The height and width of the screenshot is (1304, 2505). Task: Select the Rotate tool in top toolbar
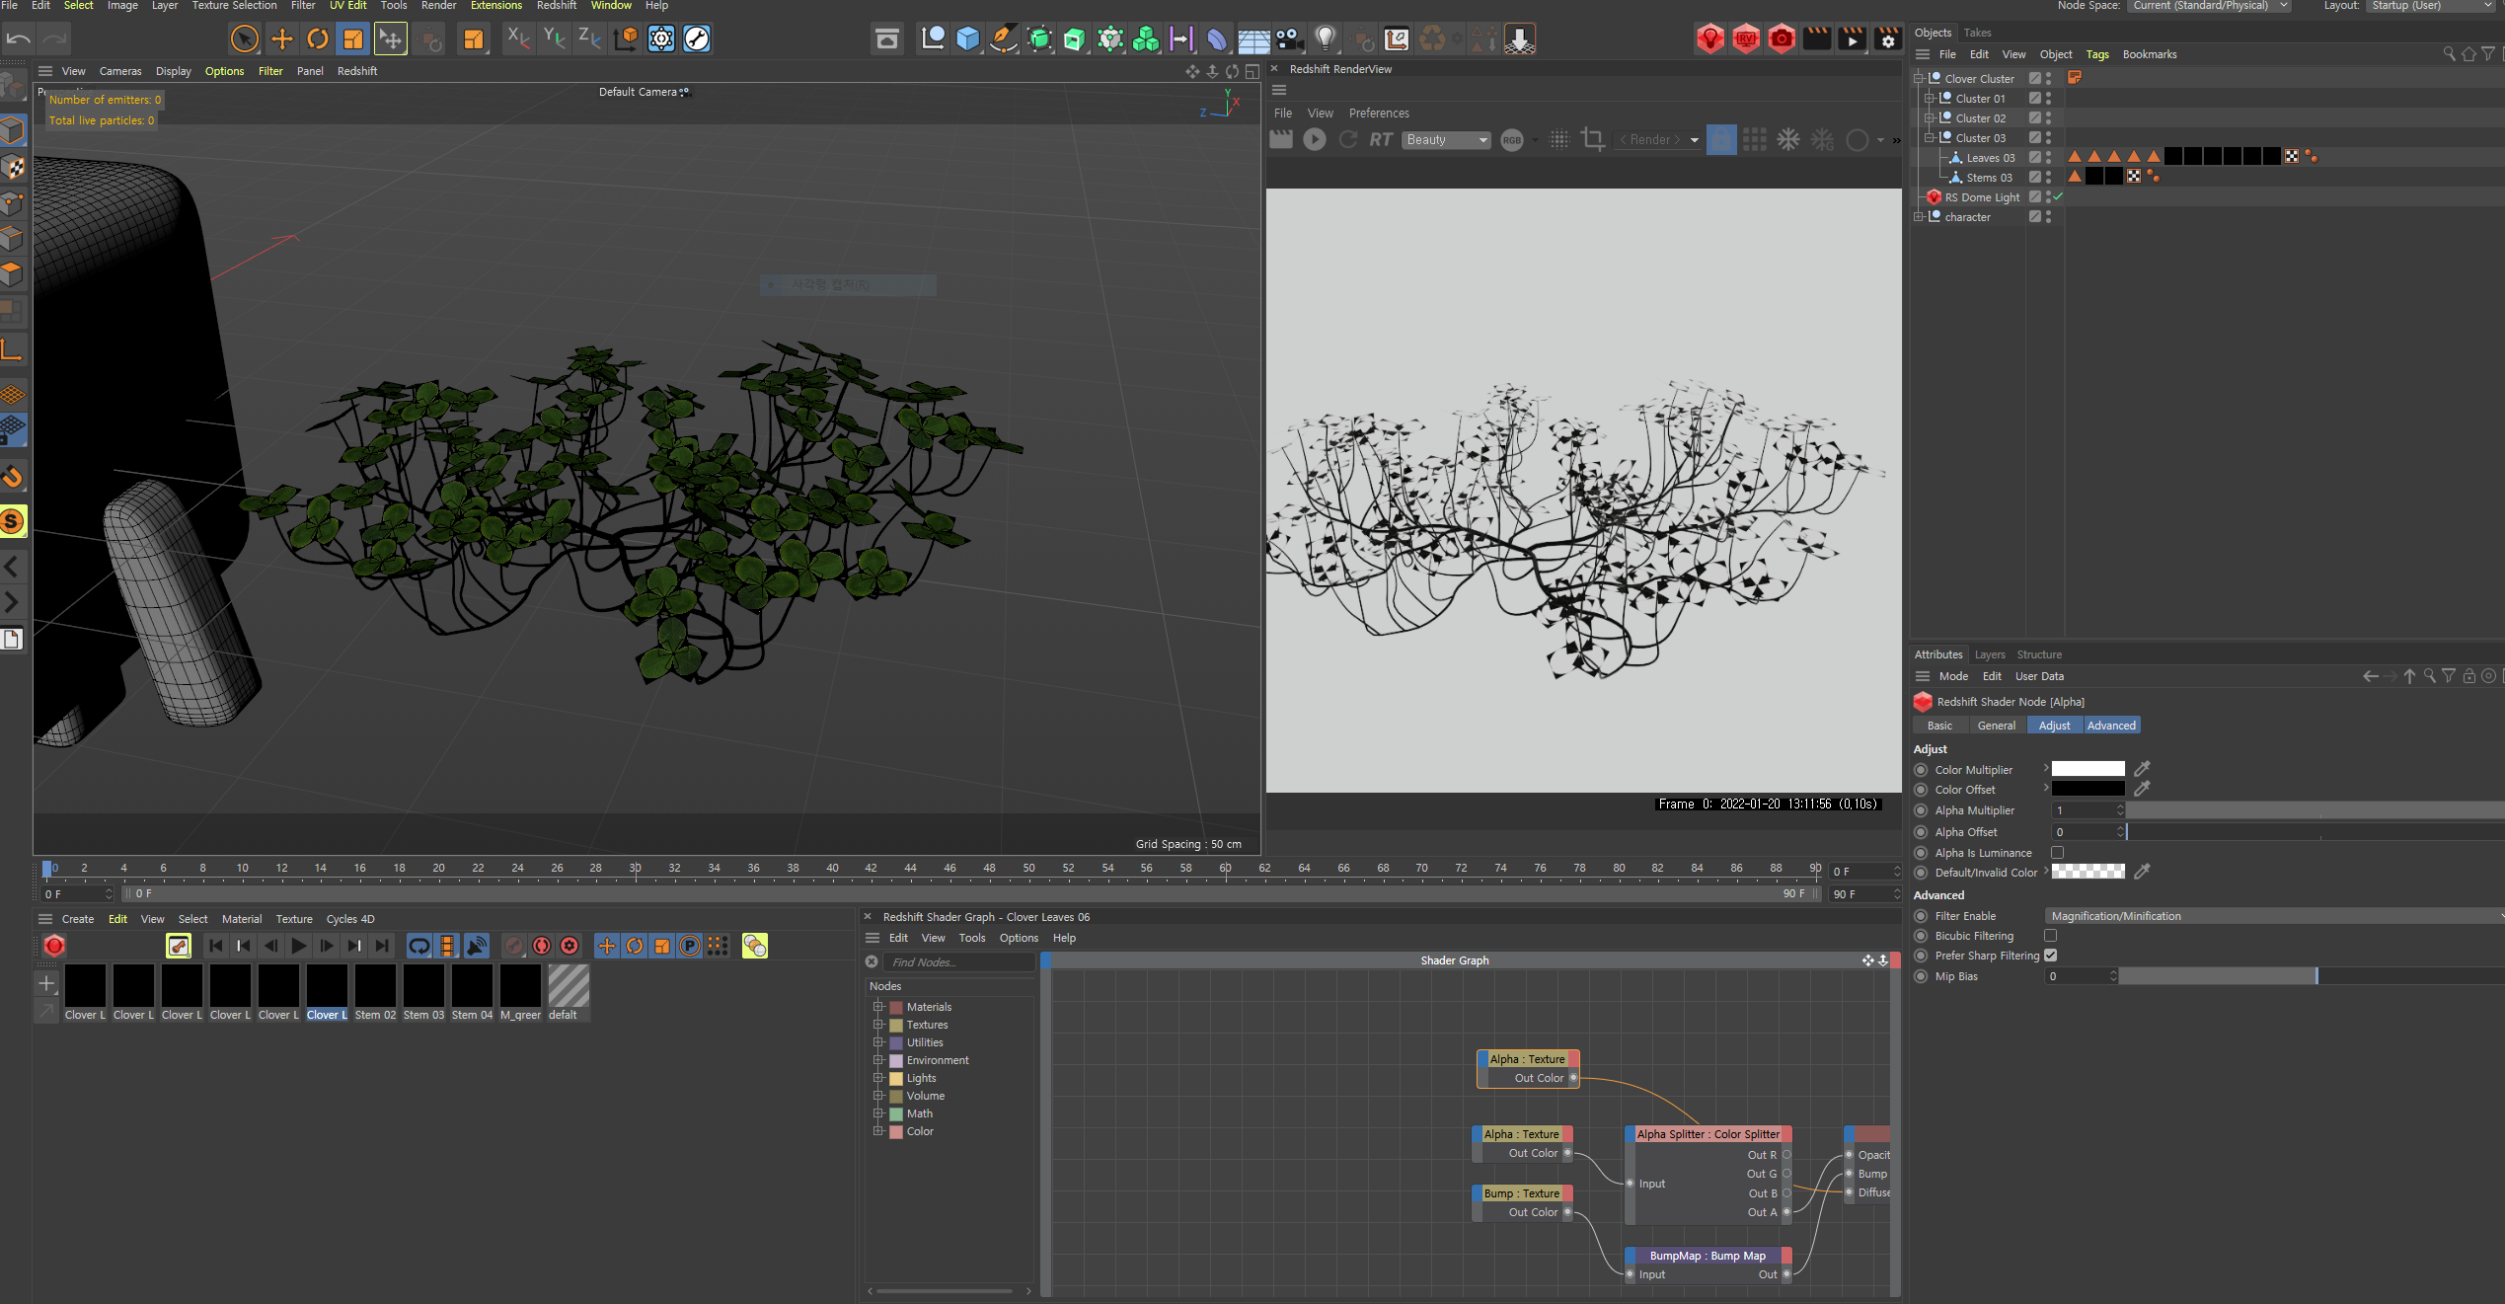(x=317, y=38)
